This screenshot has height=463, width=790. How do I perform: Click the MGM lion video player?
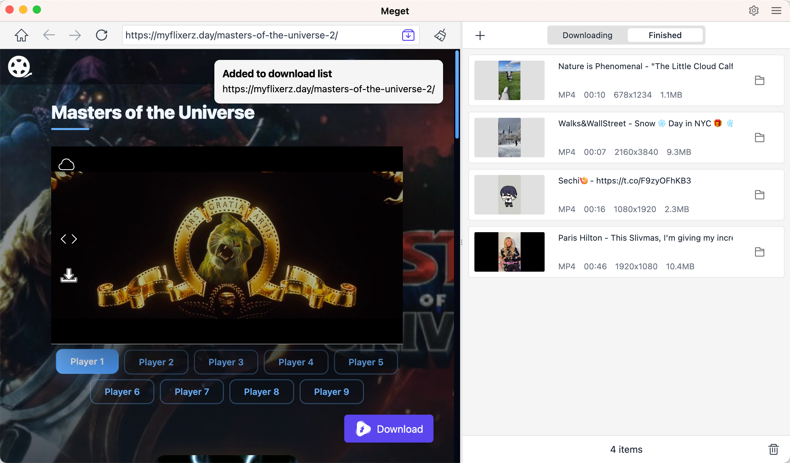pyautogui.click(x=227, y=245)
